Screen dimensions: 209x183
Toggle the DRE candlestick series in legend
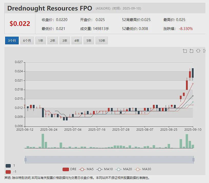(x=69, y=169)
